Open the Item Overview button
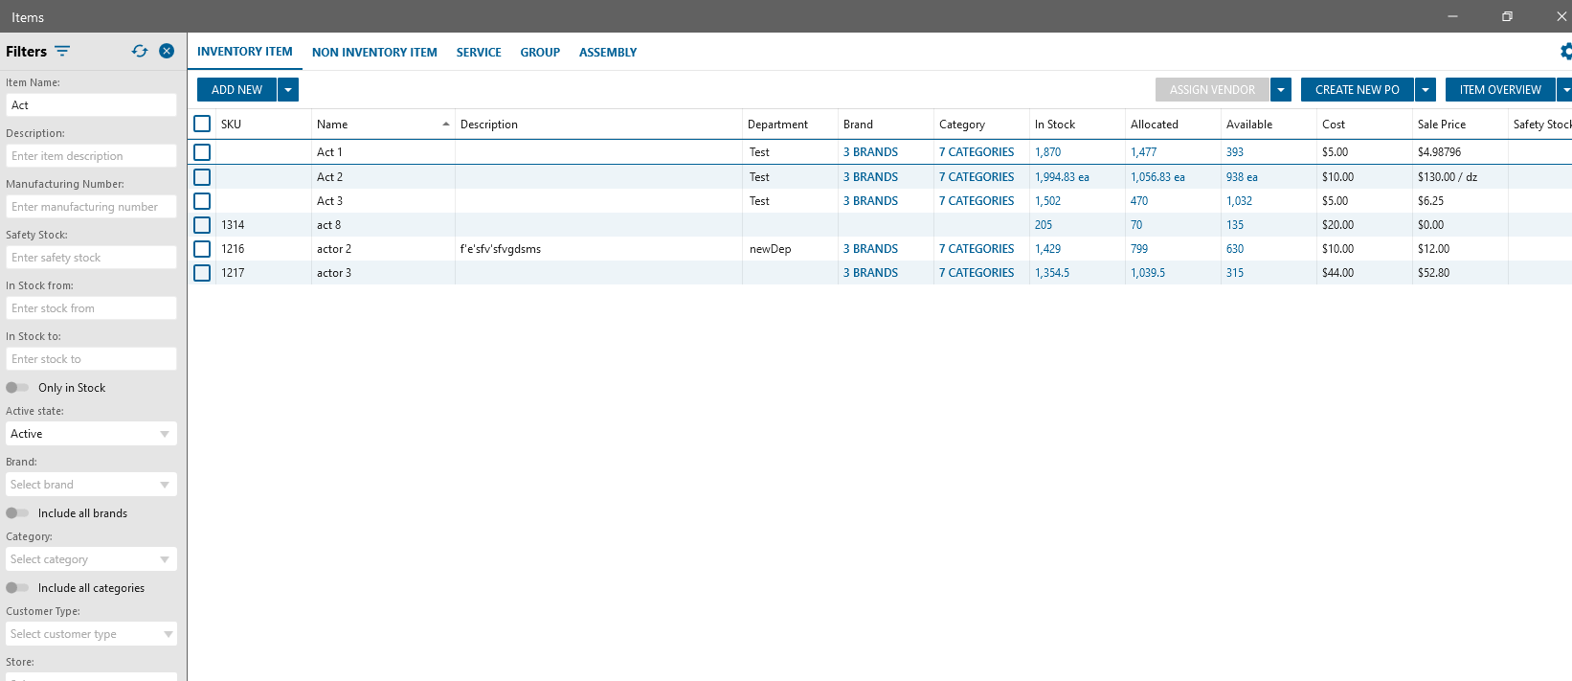The image size is (1572, 681). (1500, 90)
